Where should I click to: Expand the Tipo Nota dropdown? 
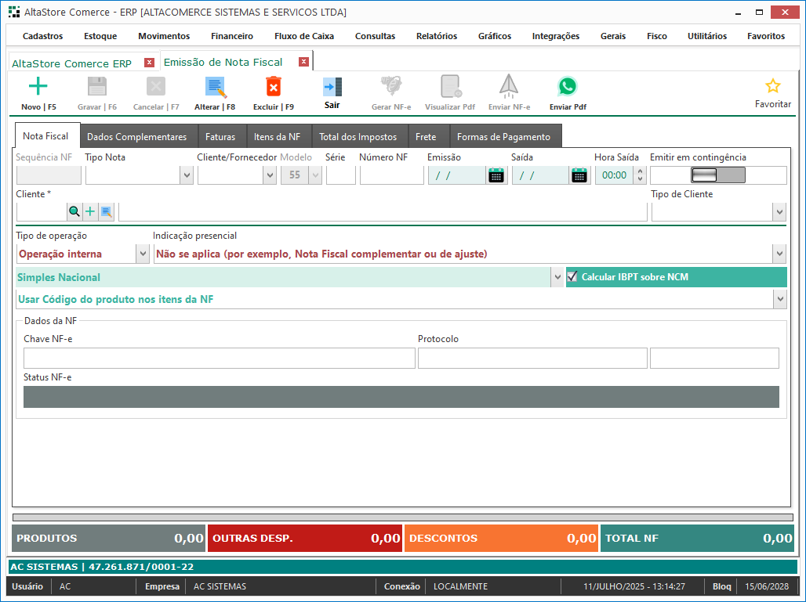187,175
